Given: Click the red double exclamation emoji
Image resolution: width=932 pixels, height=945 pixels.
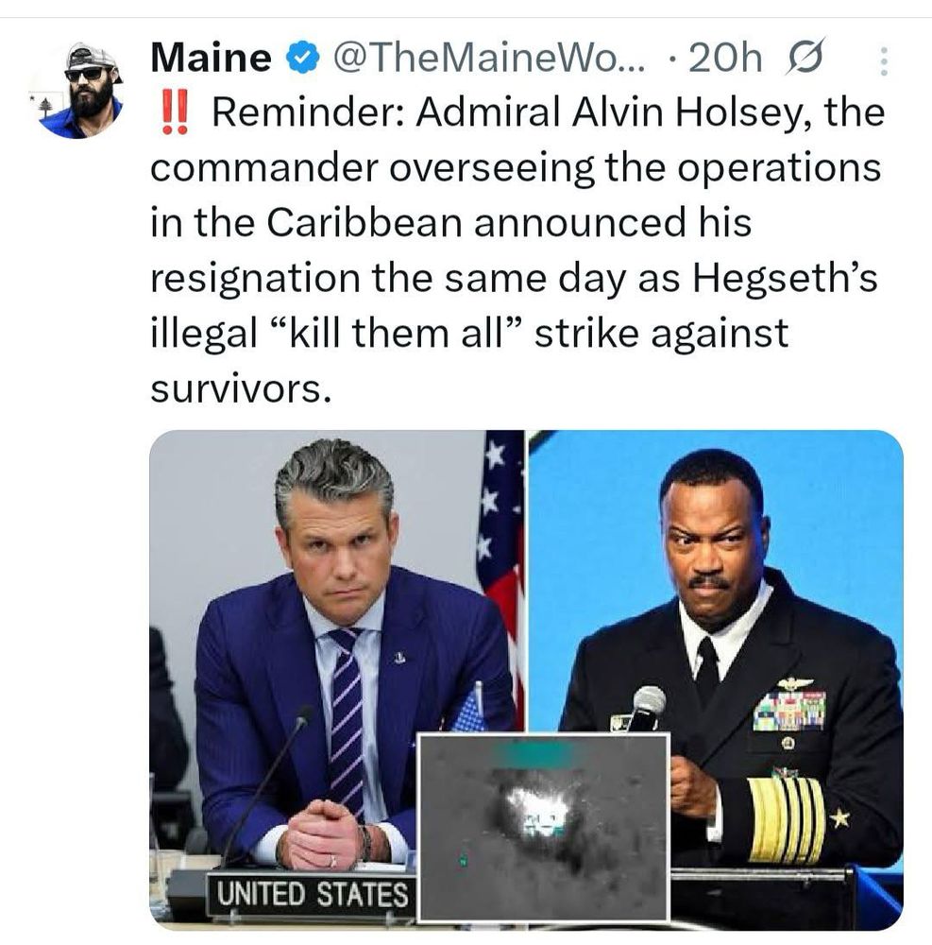Looking at the screenshot, I should [175, 112].
